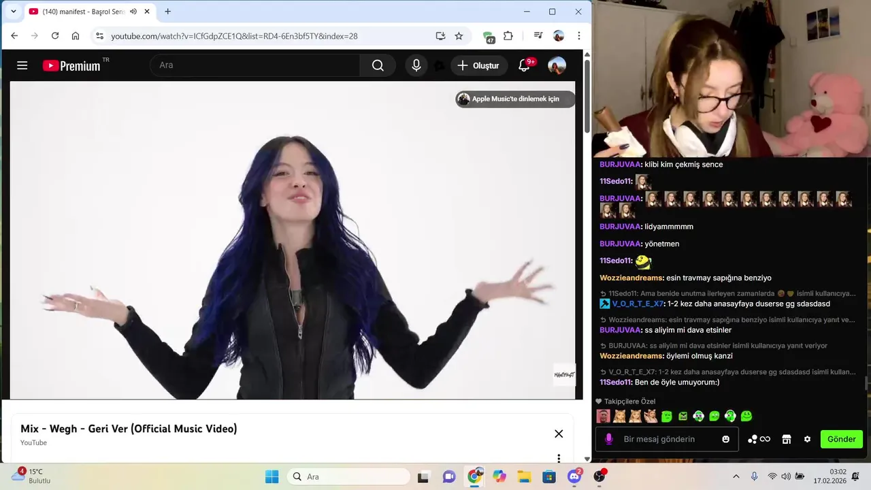
Task: Insert the red-faced man follower emote
Action: click(x=604, y=416)
